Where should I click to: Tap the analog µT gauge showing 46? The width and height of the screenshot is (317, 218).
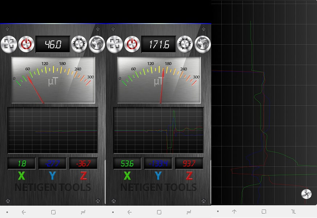point(53,80)
